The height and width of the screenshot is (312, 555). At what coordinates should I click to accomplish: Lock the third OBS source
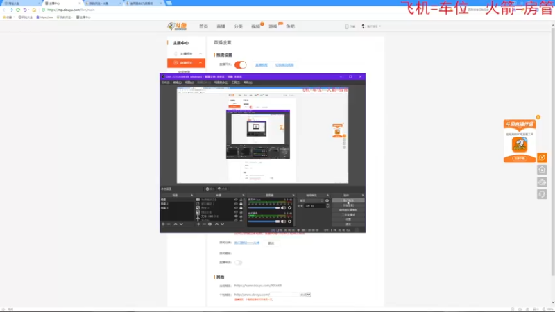241,208
